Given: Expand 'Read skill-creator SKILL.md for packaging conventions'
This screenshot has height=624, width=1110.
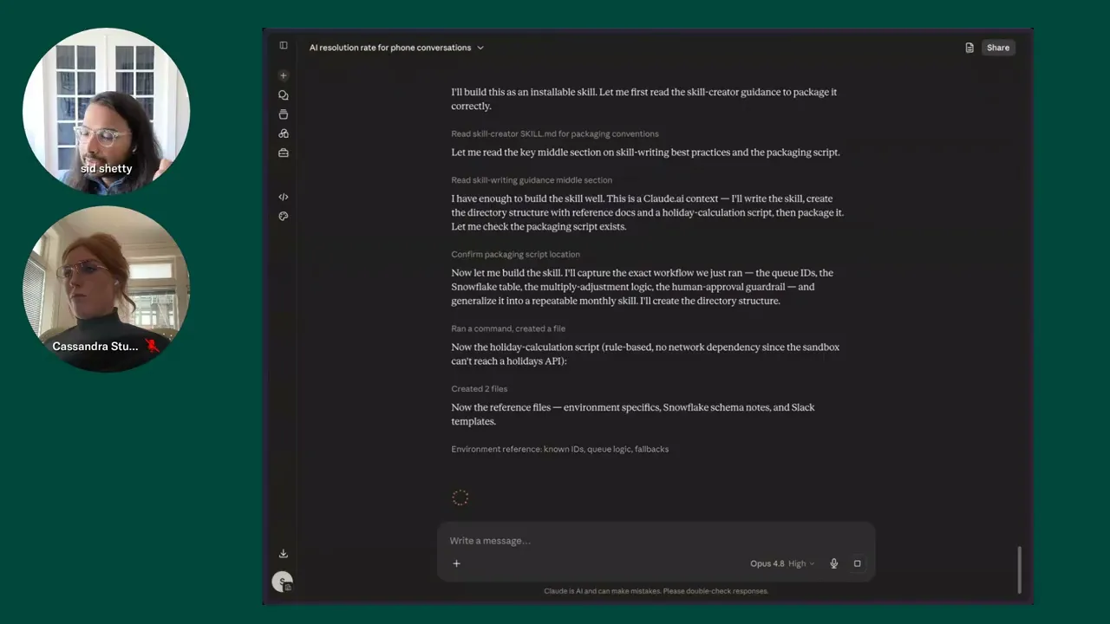Looking at the screenshot, I should tap(555, 133).
